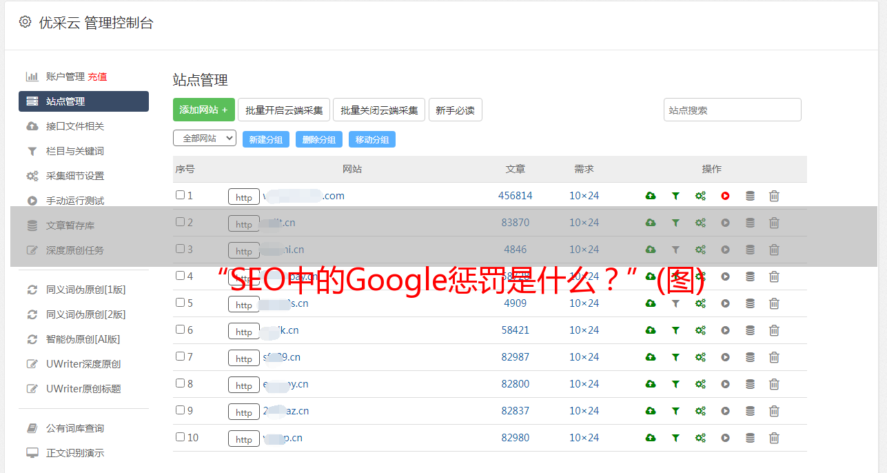Open UWriter深度原创 sidebar item
Image resolution: width=887 pixels, height=473 pixels.
tap(83, 364)
